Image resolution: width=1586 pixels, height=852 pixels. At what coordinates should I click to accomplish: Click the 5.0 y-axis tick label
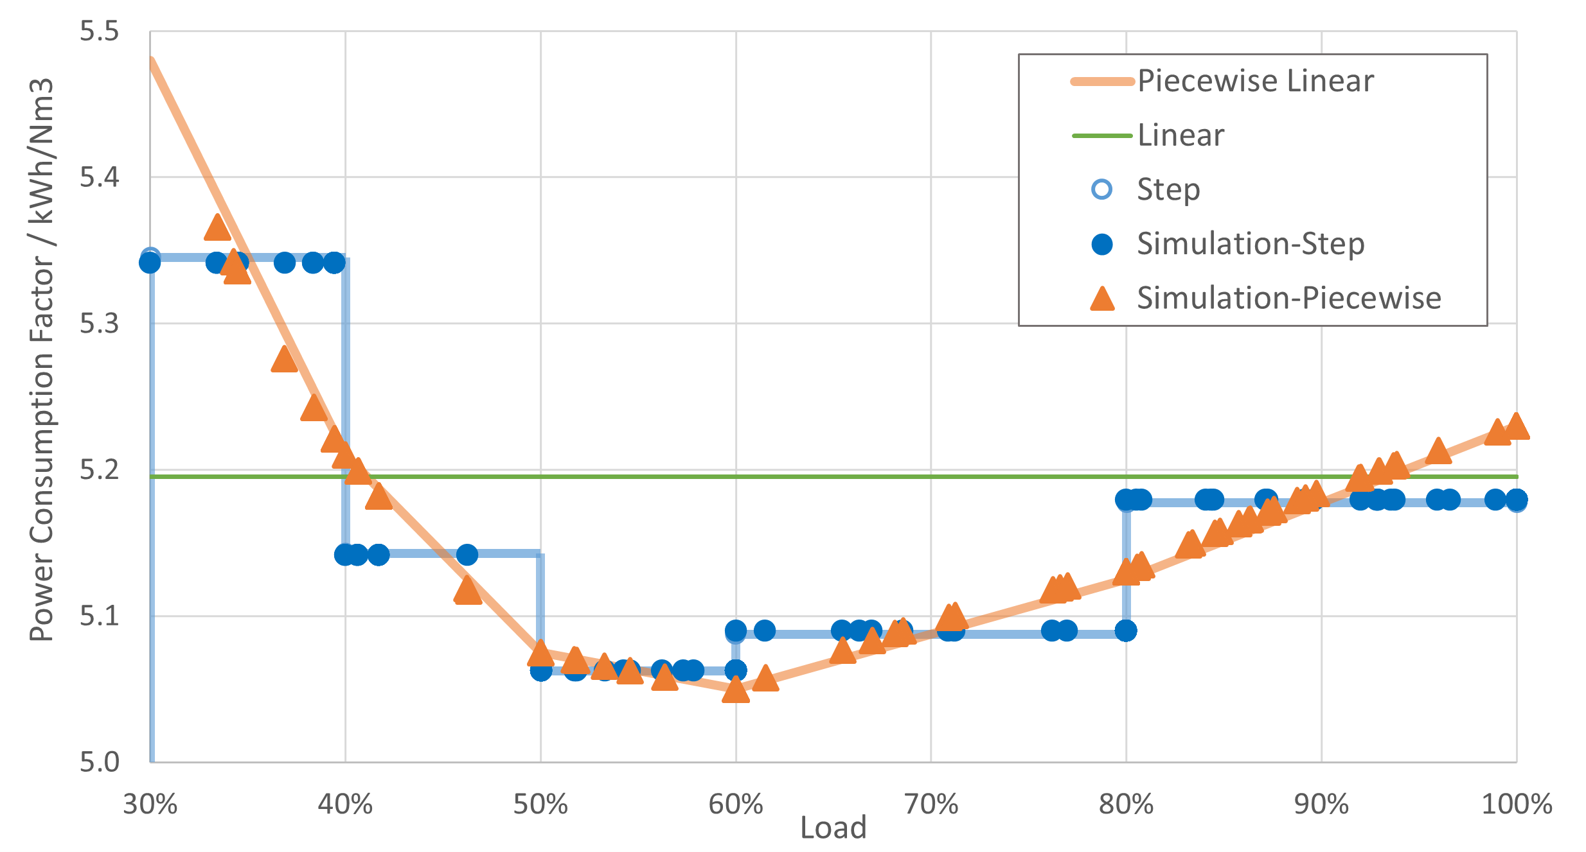[100, 762]
